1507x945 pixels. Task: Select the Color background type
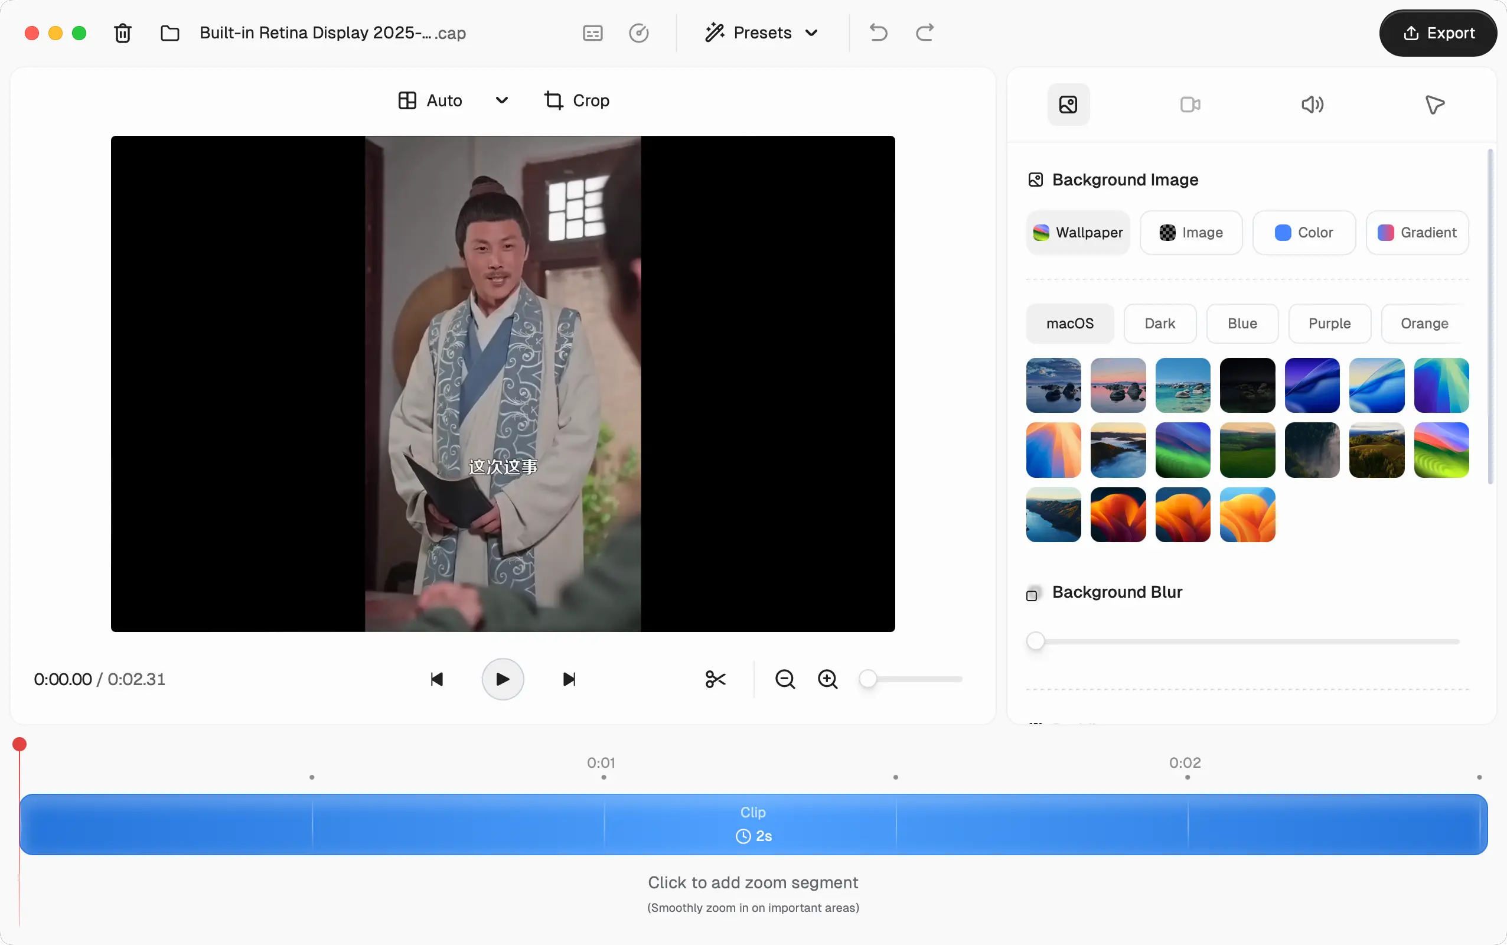coord(1304,233)
